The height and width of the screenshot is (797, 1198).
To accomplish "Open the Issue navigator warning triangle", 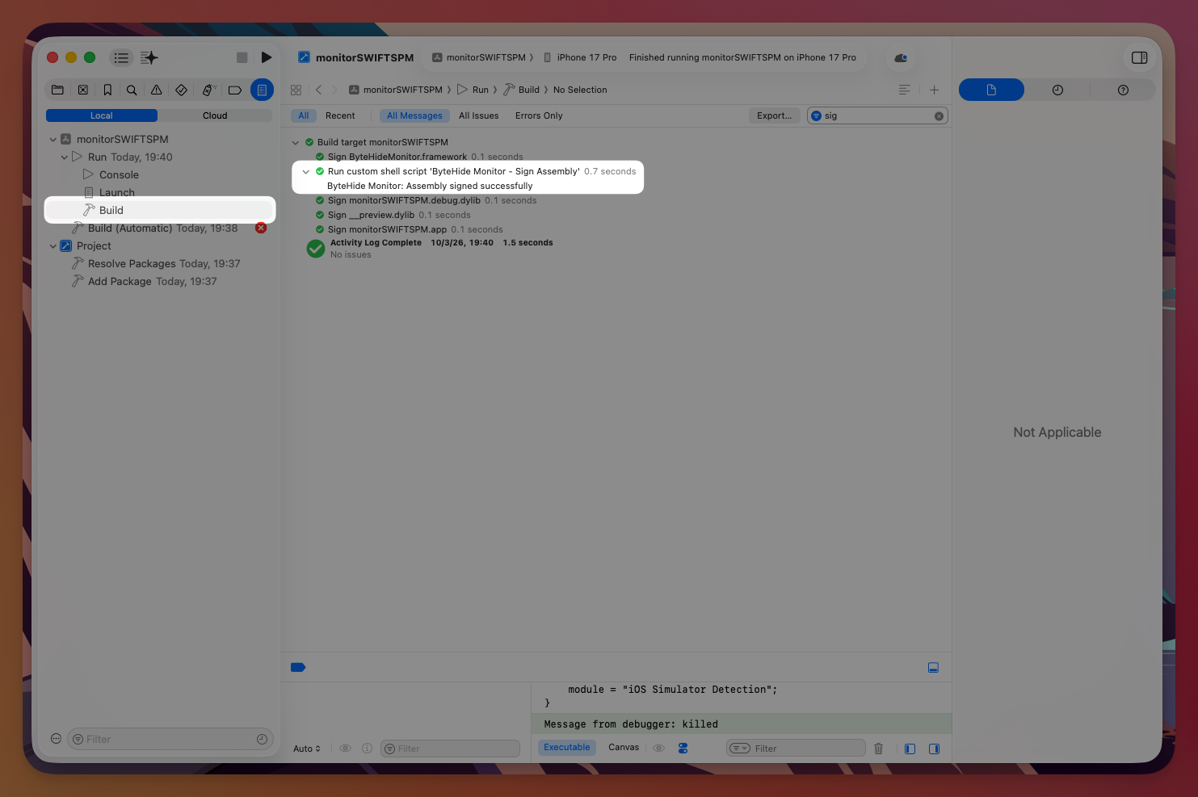I will pyautogui.click(x=157, y=90).
